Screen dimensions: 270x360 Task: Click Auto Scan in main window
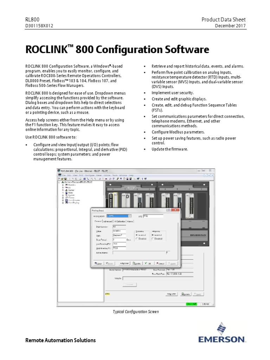coord(172,294)
